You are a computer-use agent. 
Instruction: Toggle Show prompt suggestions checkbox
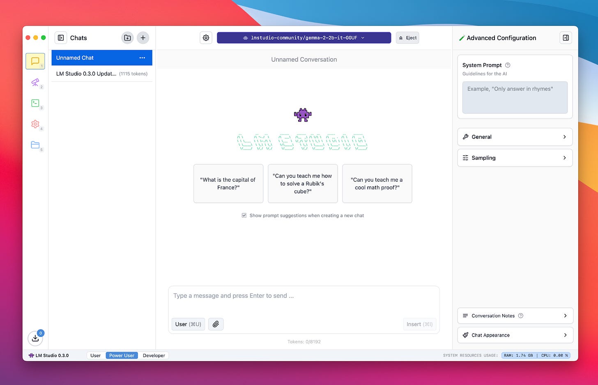[x=244, y=215]
